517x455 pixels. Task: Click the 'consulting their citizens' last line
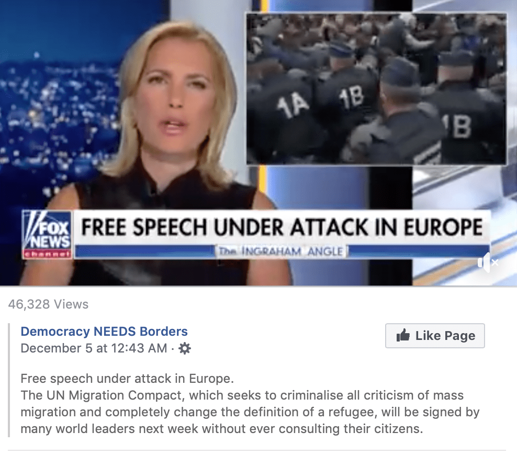pos(221,429)
